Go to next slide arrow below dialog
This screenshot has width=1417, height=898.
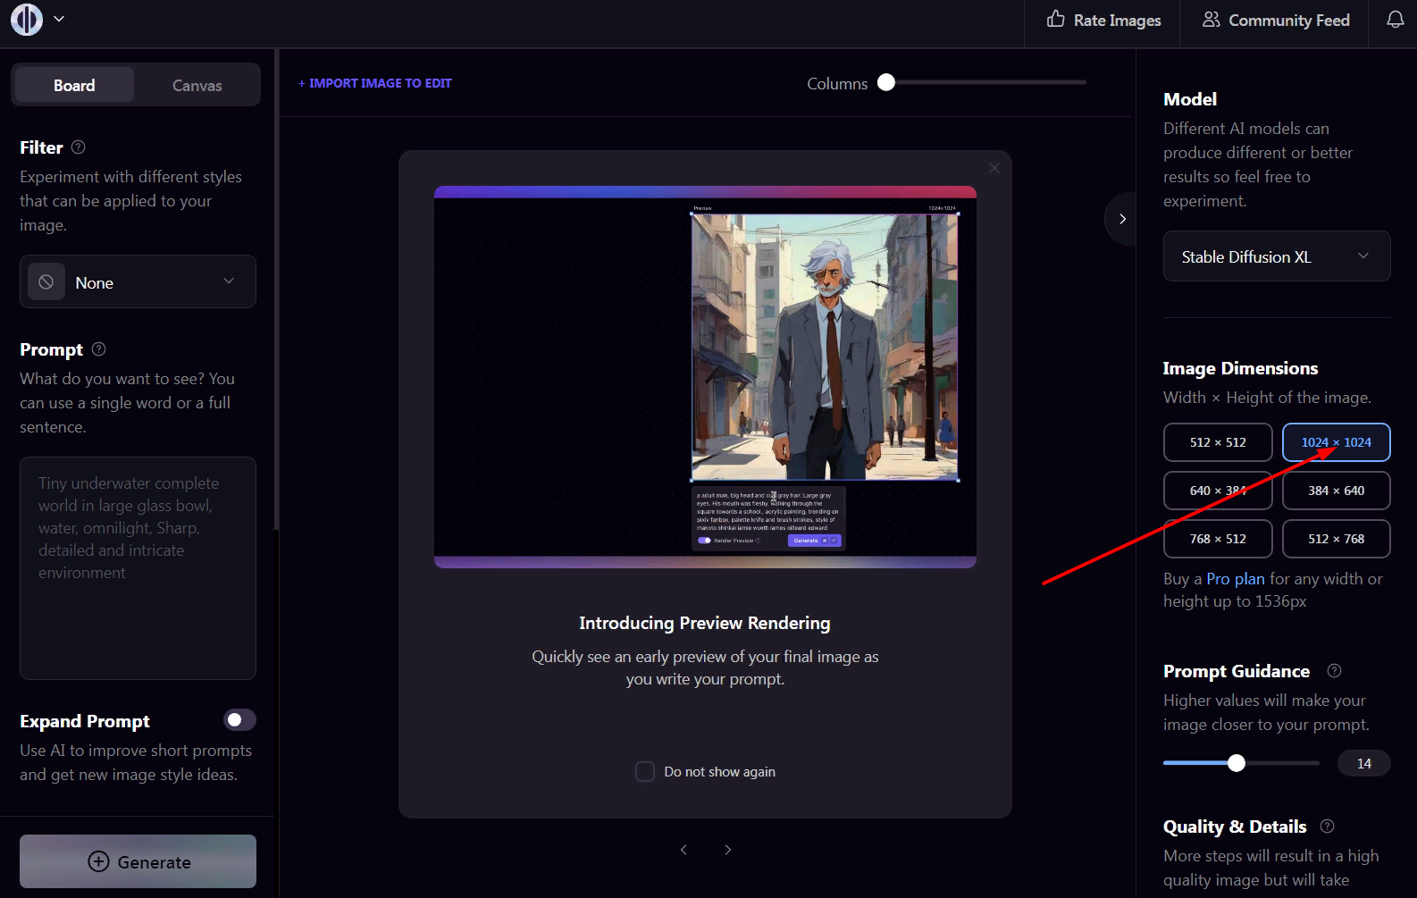coord(727,850)
